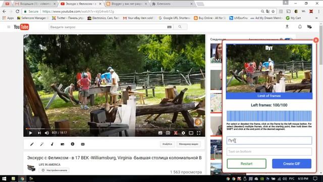This screenshot has width=323, height=182.
Task: Mute the video player volume
Action: coord(47,133)
